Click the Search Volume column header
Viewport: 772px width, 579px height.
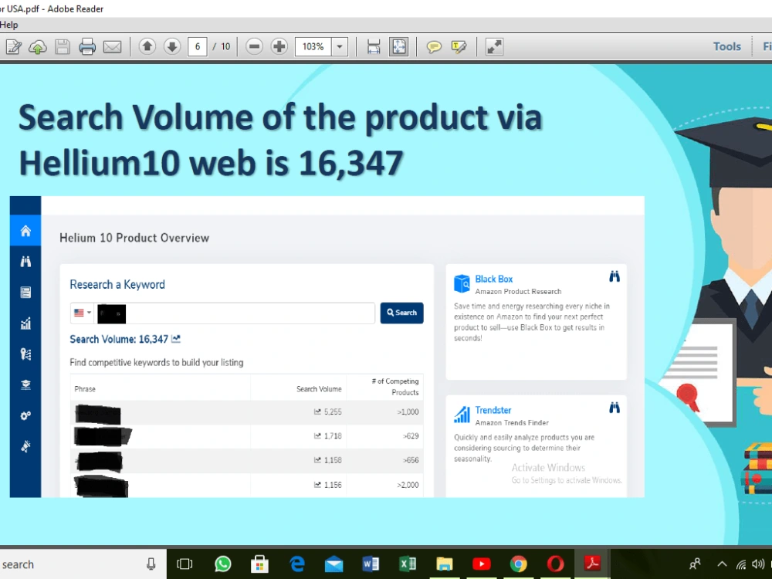point(319,389)
